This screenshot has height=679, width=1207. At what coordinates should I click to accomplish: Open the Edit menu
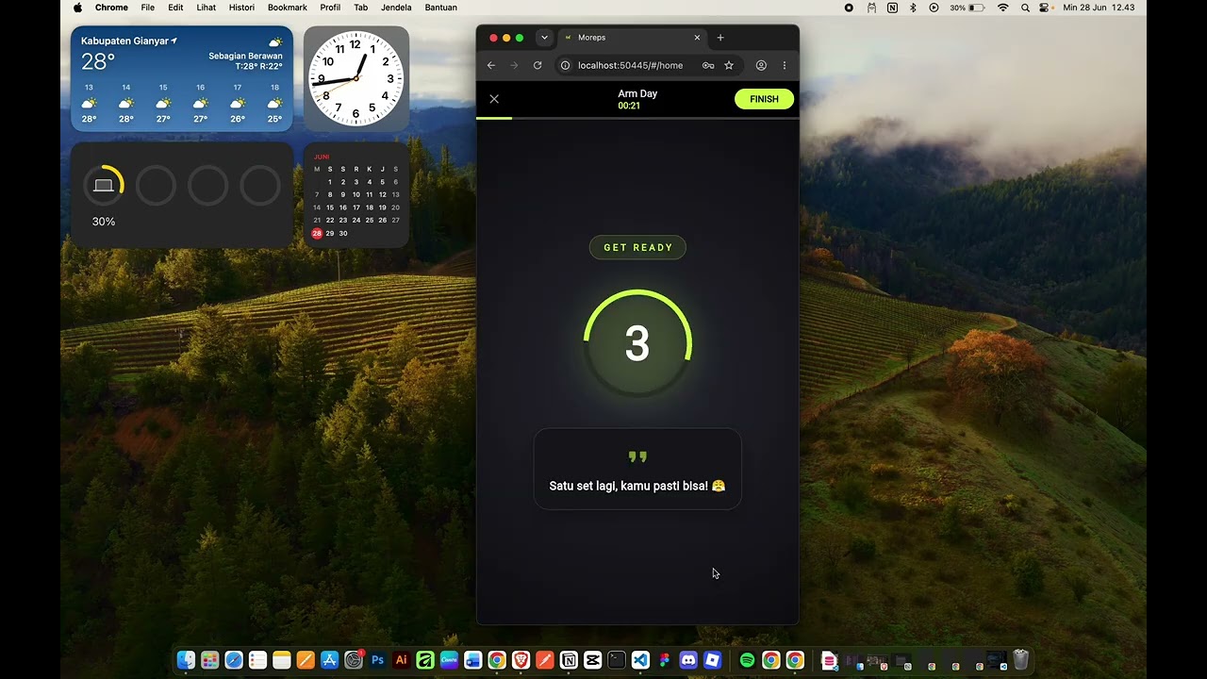[x=175, y=8]
